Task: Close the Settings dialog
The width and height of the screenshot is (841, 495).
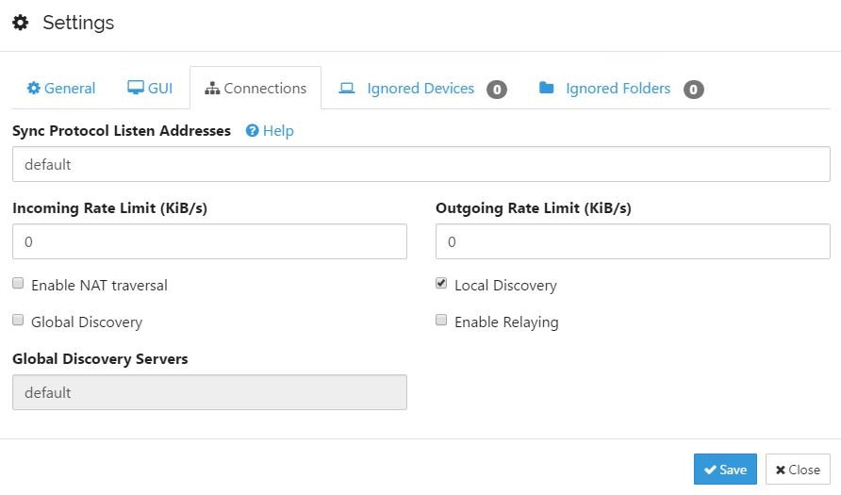Action: tap(798, 470)
